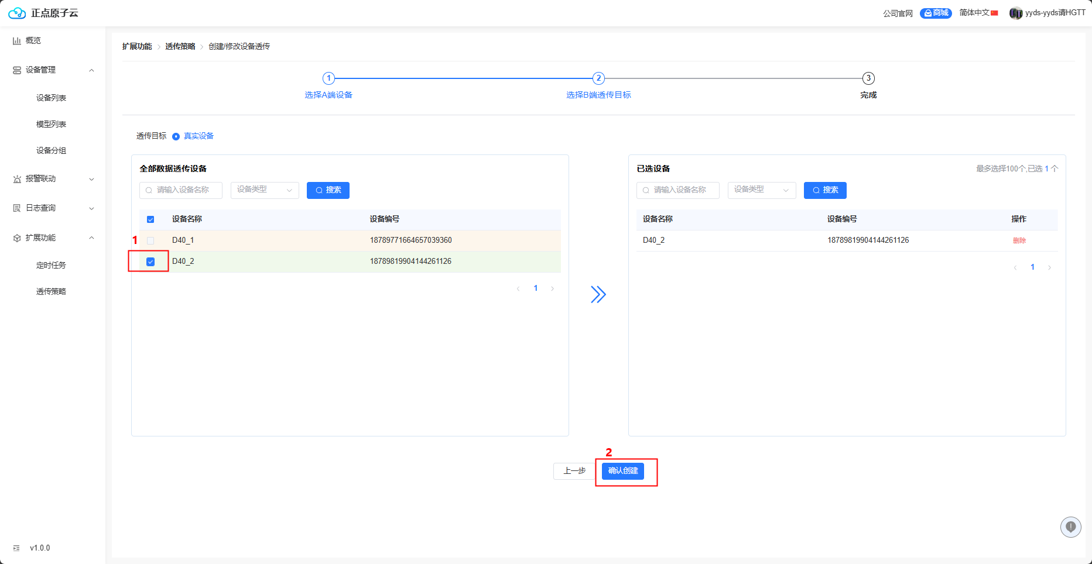The height and width of the screenshot is (564, 1092).
Task: Click the double-arrow transfer icon
Action: [x=598, y=294]
